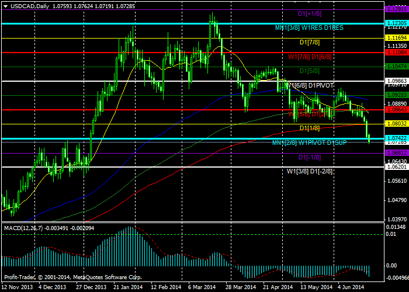The width and height of the screenshot is (409, 292).
Task: Click the red 1.08643 price tag
Action: coord(397,110)
